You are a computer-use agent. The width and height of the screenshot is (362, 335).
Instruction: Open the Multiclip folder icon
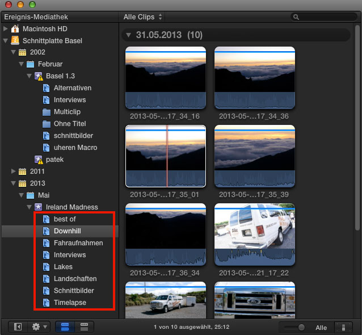click(x=47, y=112)
